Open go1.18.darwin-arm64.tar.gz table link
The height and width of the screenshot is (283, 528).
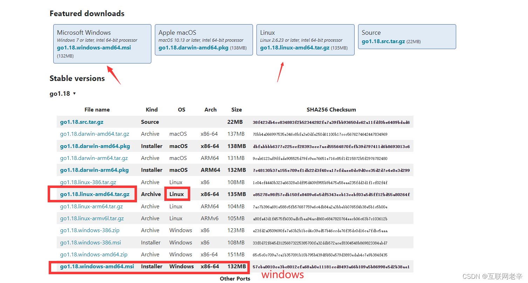pos(94,158)
